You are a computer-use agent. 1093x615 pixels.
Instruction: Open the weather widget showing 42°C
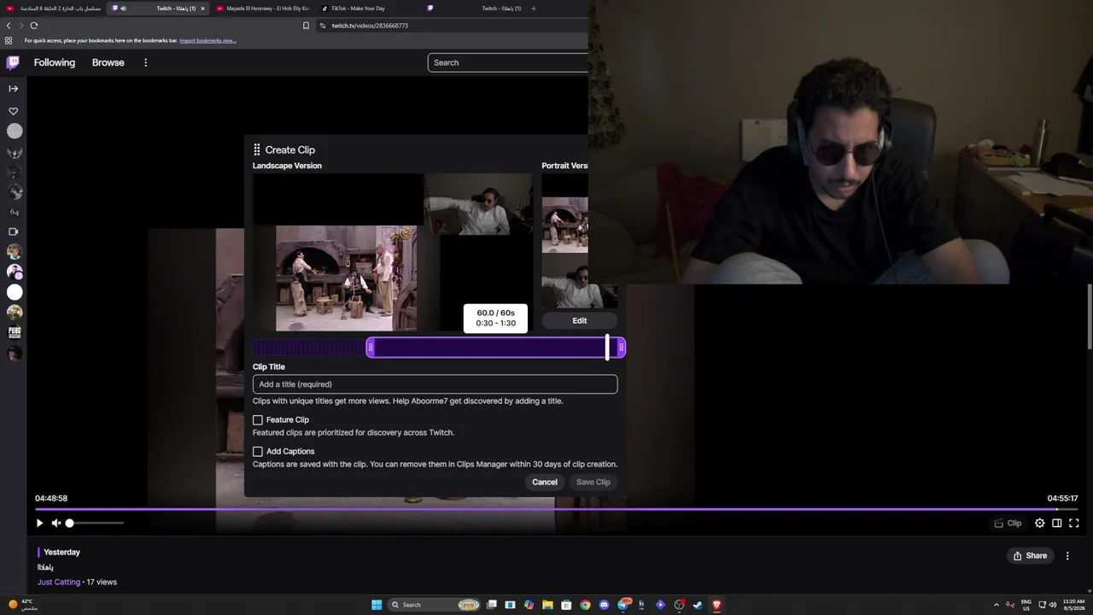[x=23, y=605]
